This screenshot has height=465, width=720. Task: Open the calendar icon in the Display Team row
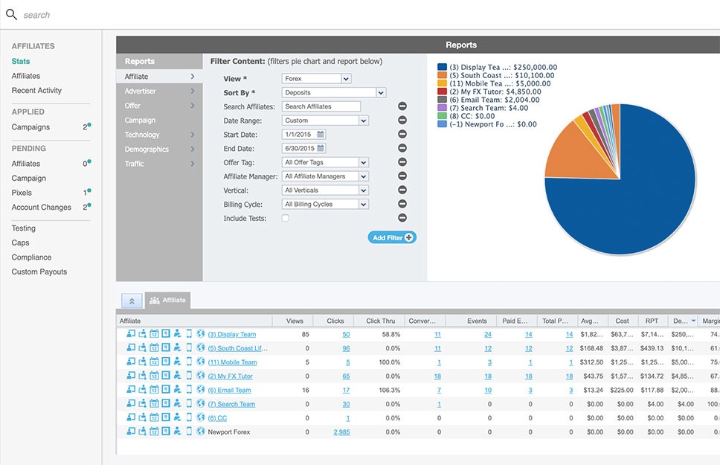pos(154,334)
